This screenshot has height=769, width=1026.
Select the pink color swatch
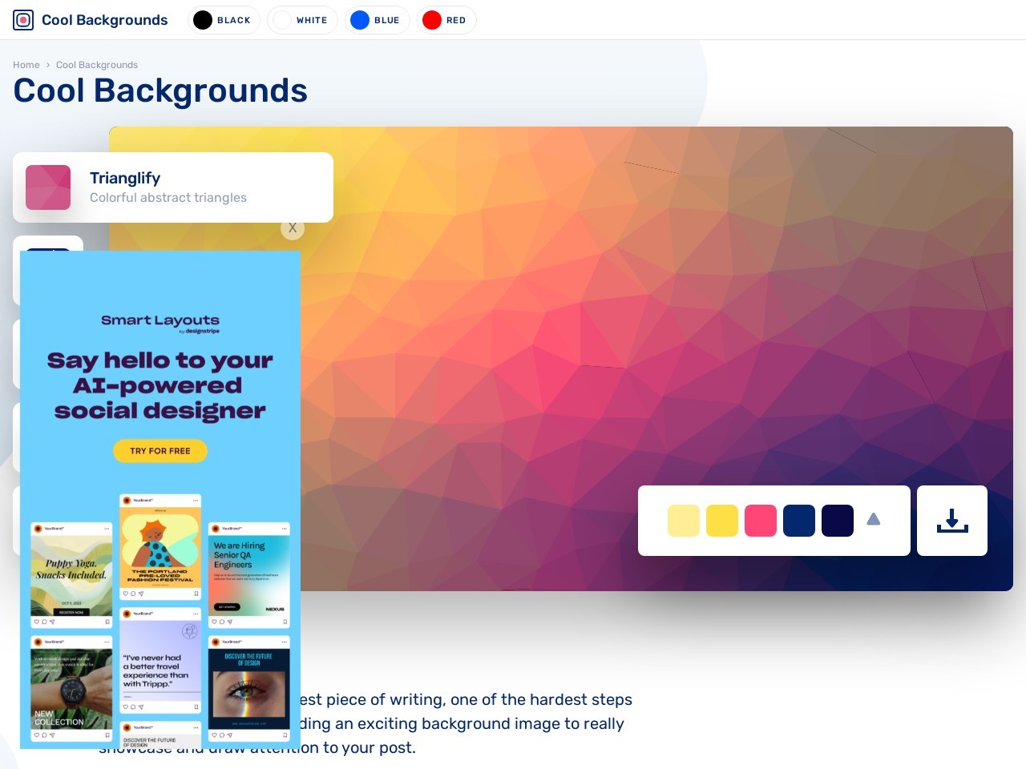tap(761, 521)
